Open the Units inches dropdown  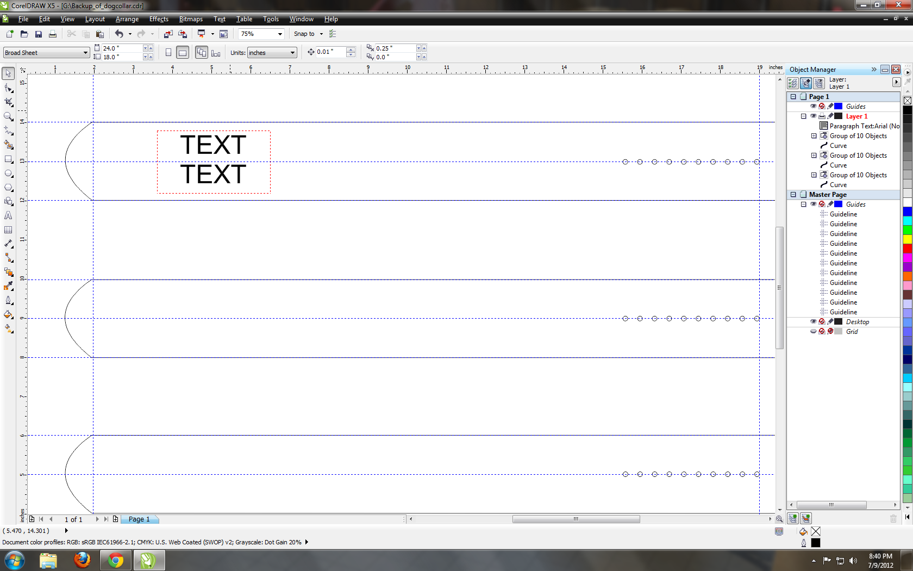click(x=292, y=53)
